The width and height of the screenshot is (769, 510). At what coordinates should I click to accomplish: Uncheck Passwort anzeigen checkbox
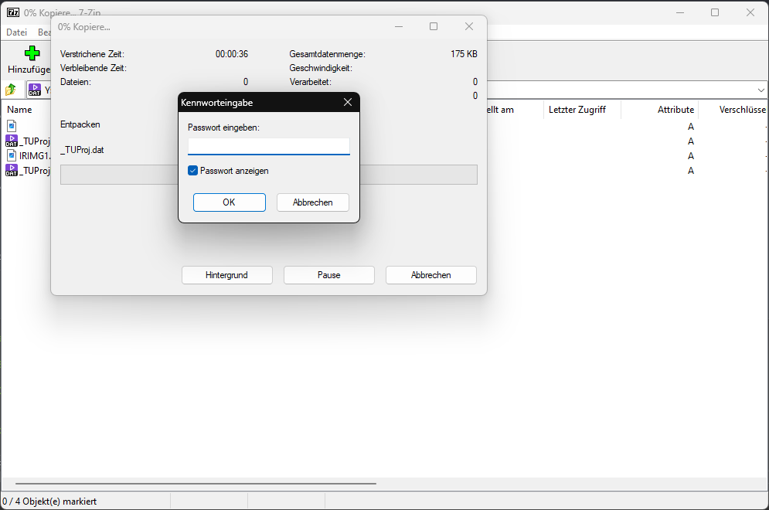point(193,171)
